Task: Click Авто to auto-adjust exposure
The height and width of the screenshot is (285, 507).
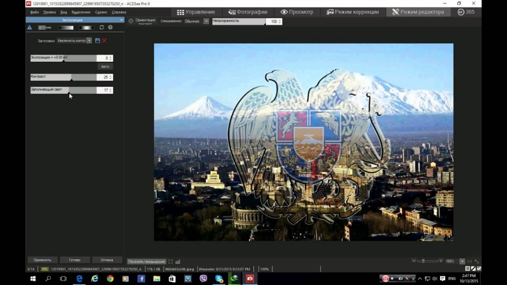Action: pyautogui.click(x=105, y=66)
